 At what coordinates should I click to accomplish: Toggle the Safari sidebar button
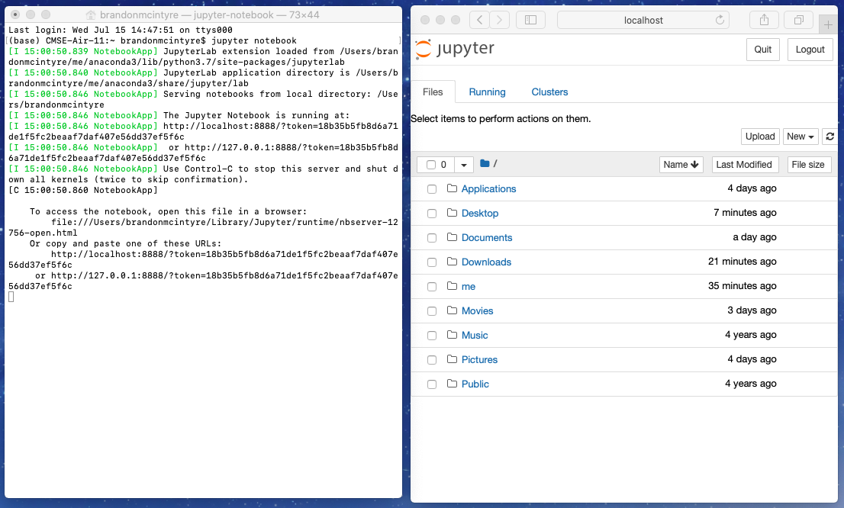[530, 20]
